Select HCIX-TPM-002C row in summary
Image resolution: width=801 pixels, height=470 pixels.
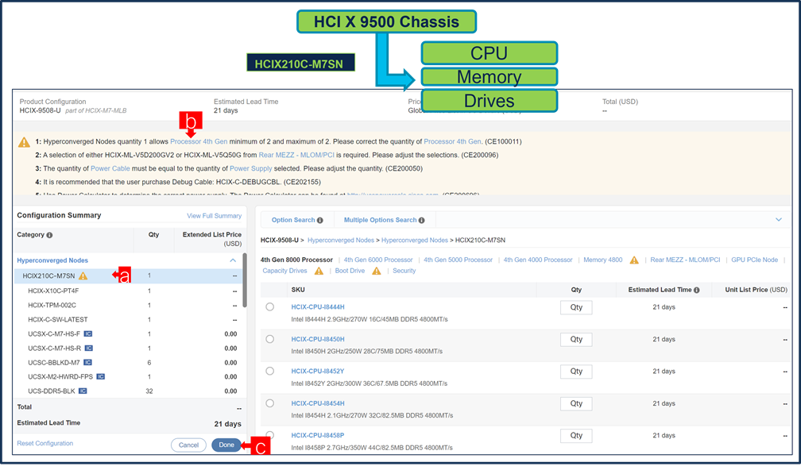click(x=128, y=305)
